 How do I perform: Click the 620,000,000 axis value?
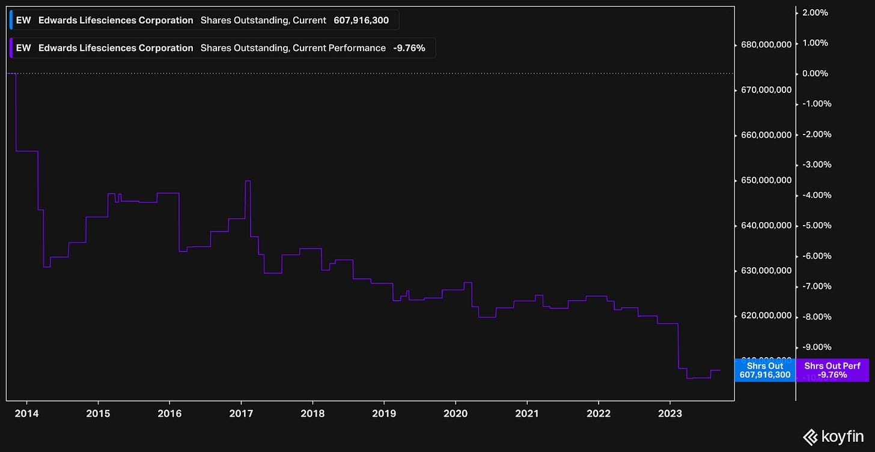click(x=766, y=316)
